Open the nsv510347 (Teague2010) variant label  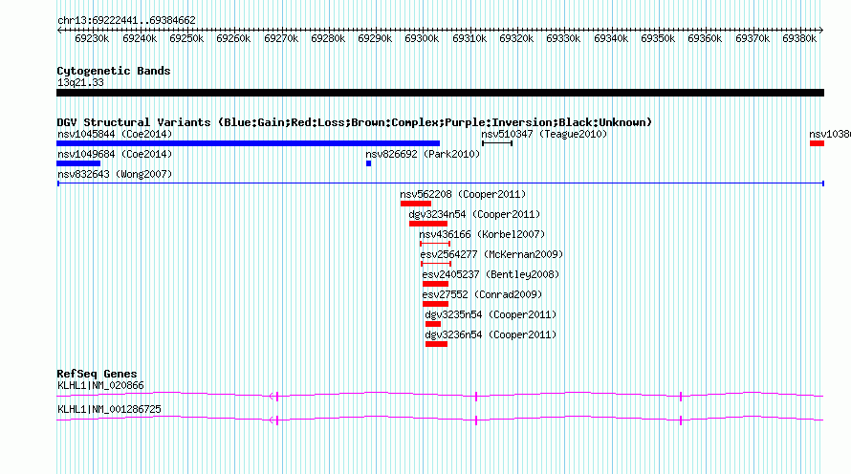[x=544, y=134]
